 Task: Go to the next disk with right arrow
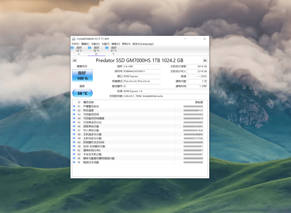coord(205,60)
